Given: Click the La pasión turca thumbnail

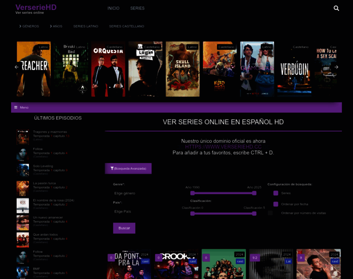Looking at the screenshot, I should tap(23, 188).
